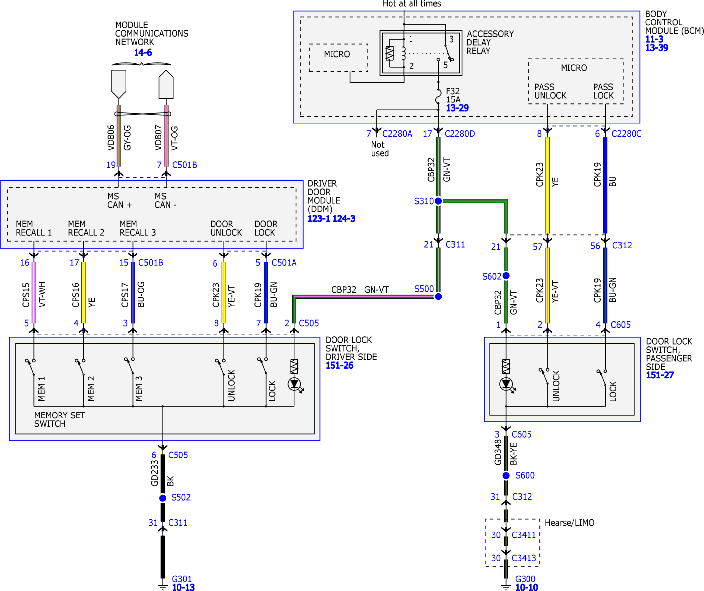This screenshot has height=591, width=704.
Task: Select splice point S600
Action: pyautogui.click(x=506, y=475)
